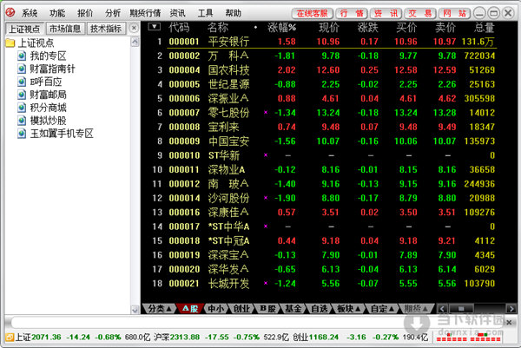
Task: Open the column dropdown beside 代码
Action: [x=155, y=27]
